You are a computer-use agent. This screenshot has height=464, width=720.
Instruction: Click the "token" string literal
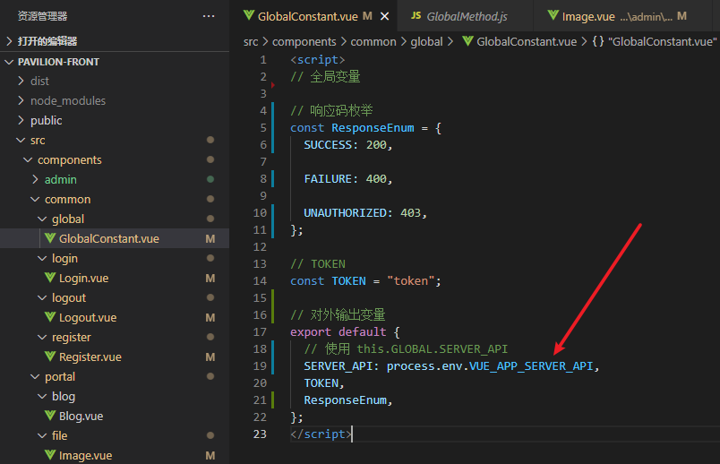pyautogui.click(x=410, y=280)
